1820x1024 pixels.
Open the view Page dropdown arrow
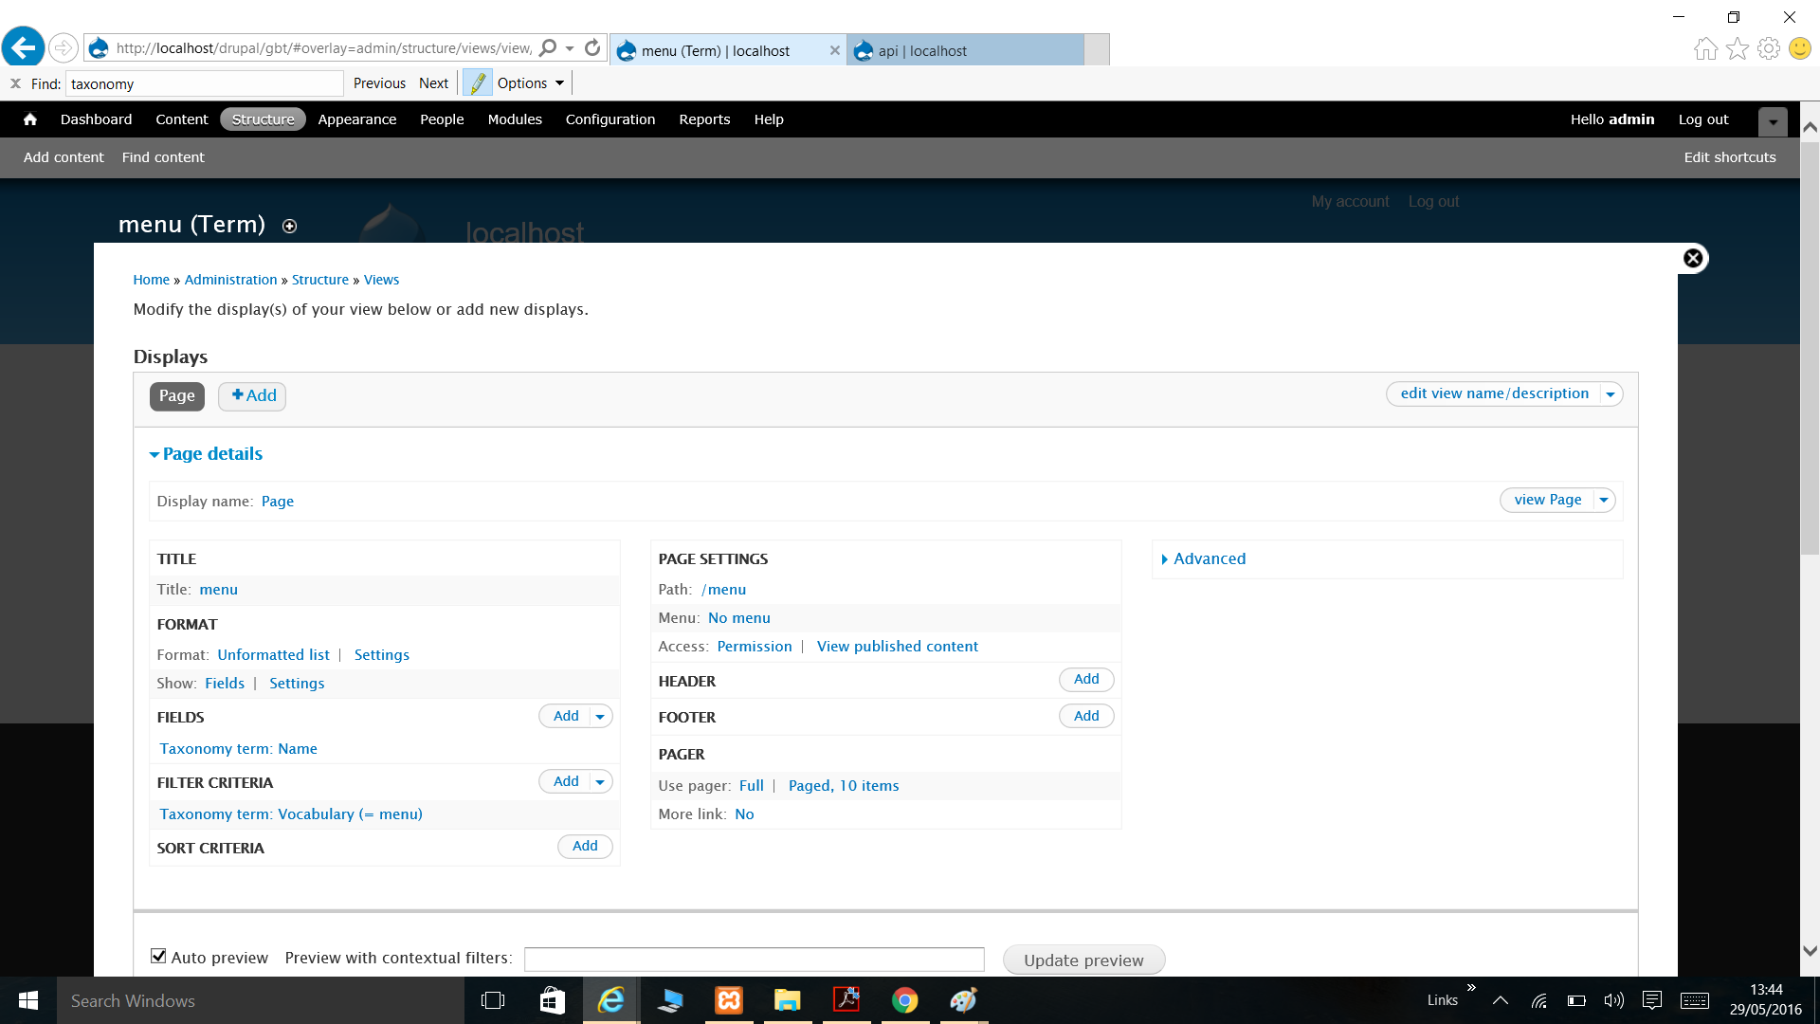[1604, 500]
